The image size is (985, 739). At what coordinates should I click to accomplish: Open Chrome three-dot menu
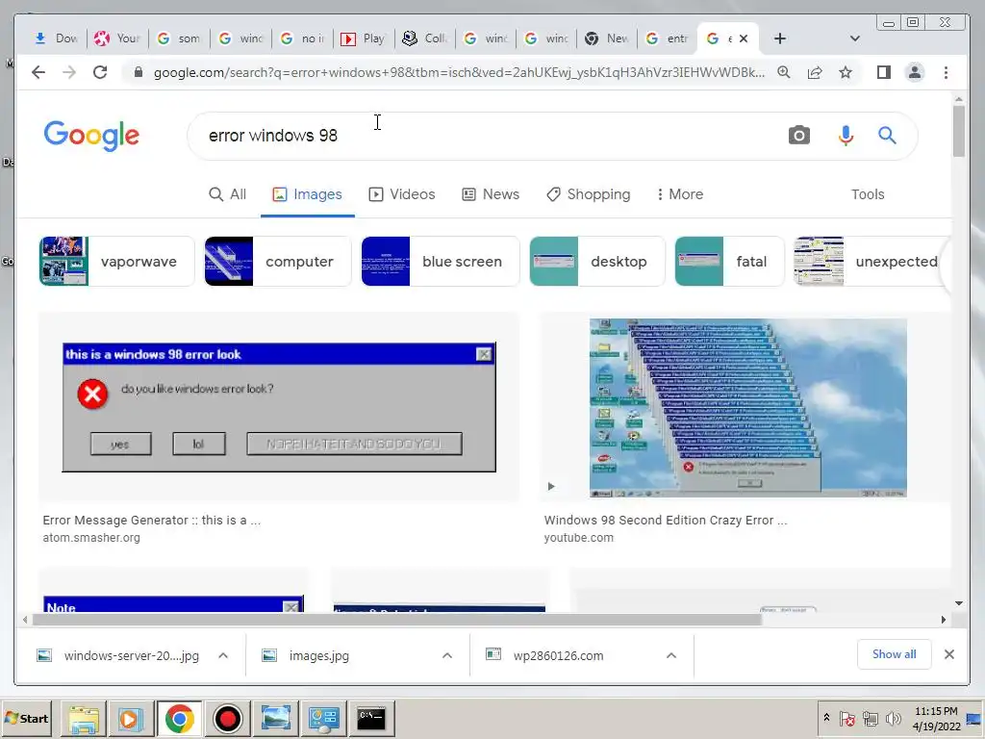tap(947, 72)
